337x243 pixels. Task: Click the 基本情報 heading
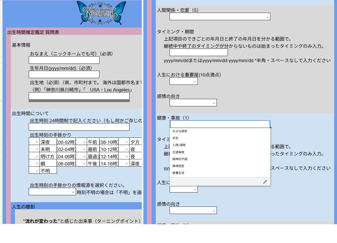point(21,45)
